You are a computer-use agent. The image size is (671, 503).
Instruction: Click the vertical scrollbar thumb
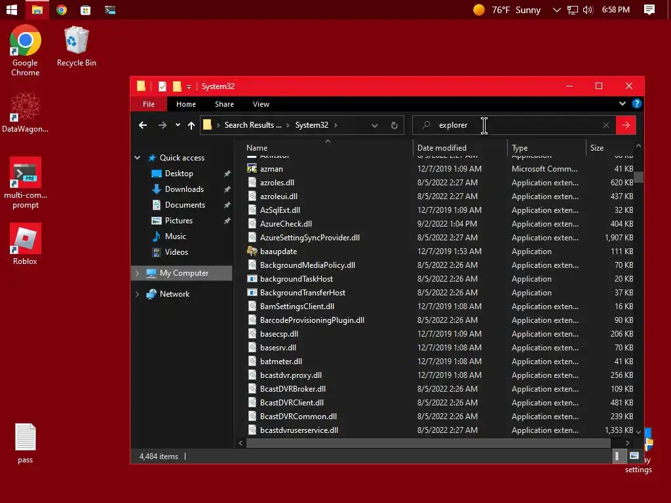click(x=638, y=177)
